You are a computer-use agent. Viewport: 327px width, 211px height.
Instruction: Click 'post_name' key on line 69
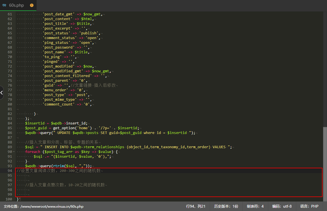(x=54, y=52)
